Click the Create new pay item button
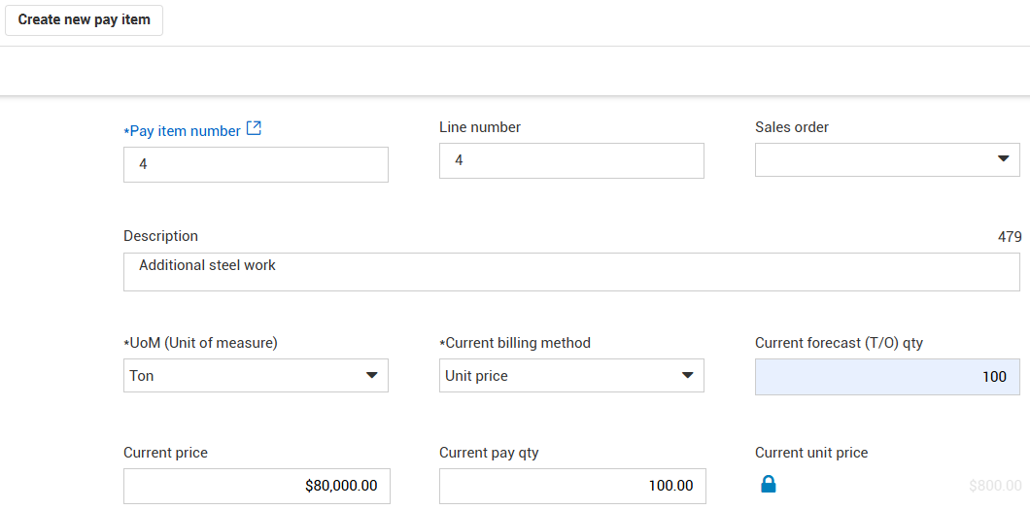Viewport: 1030px width, 510px height. [x=84, y=19]
